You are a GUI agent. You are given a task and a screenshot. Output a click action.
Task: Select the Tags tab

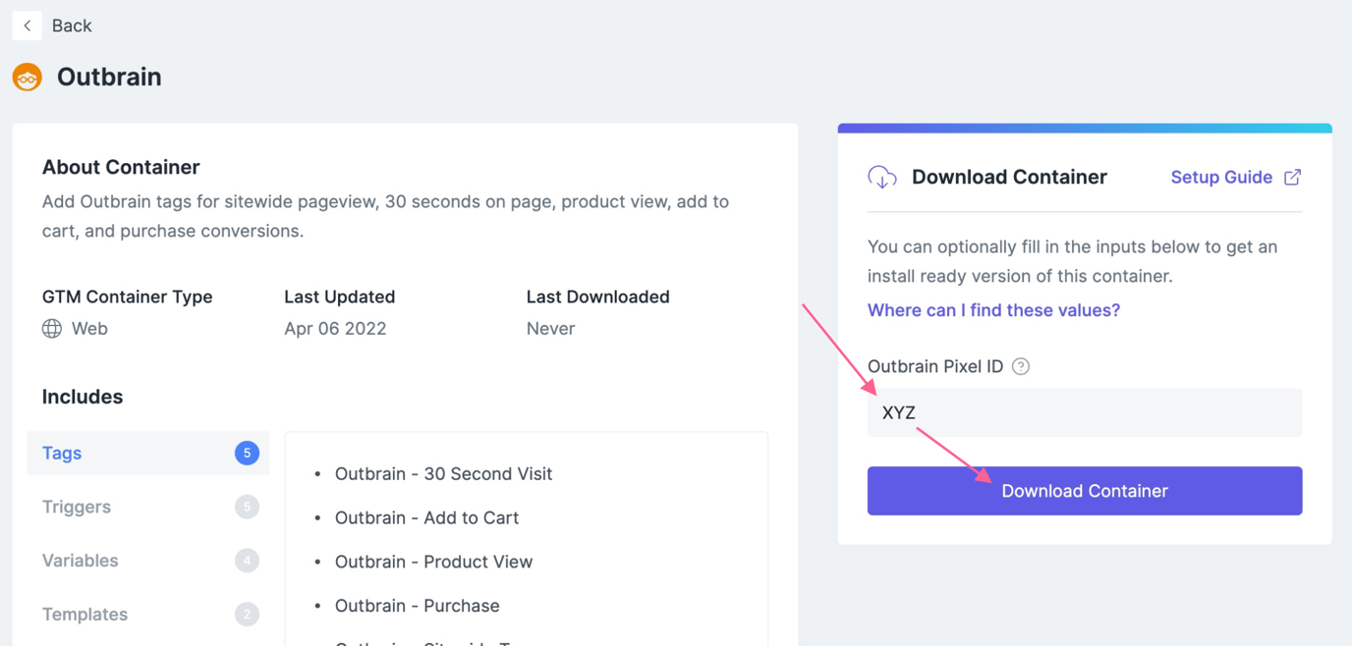point(148,453)
